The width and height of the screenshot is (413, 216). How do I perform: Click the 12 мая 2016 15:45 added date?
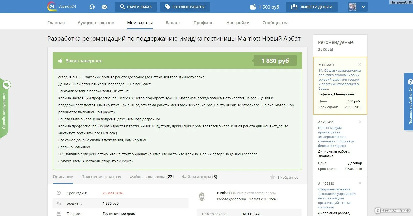(x=263, y=199)
